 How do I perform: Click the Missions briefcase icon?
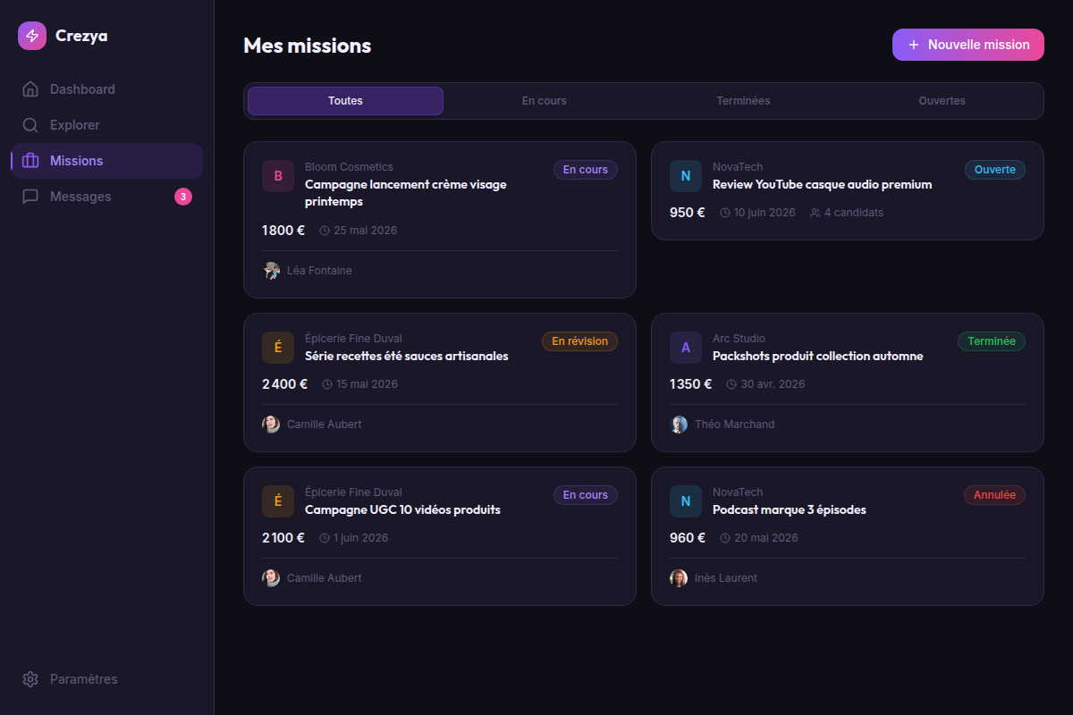point(30,161)
